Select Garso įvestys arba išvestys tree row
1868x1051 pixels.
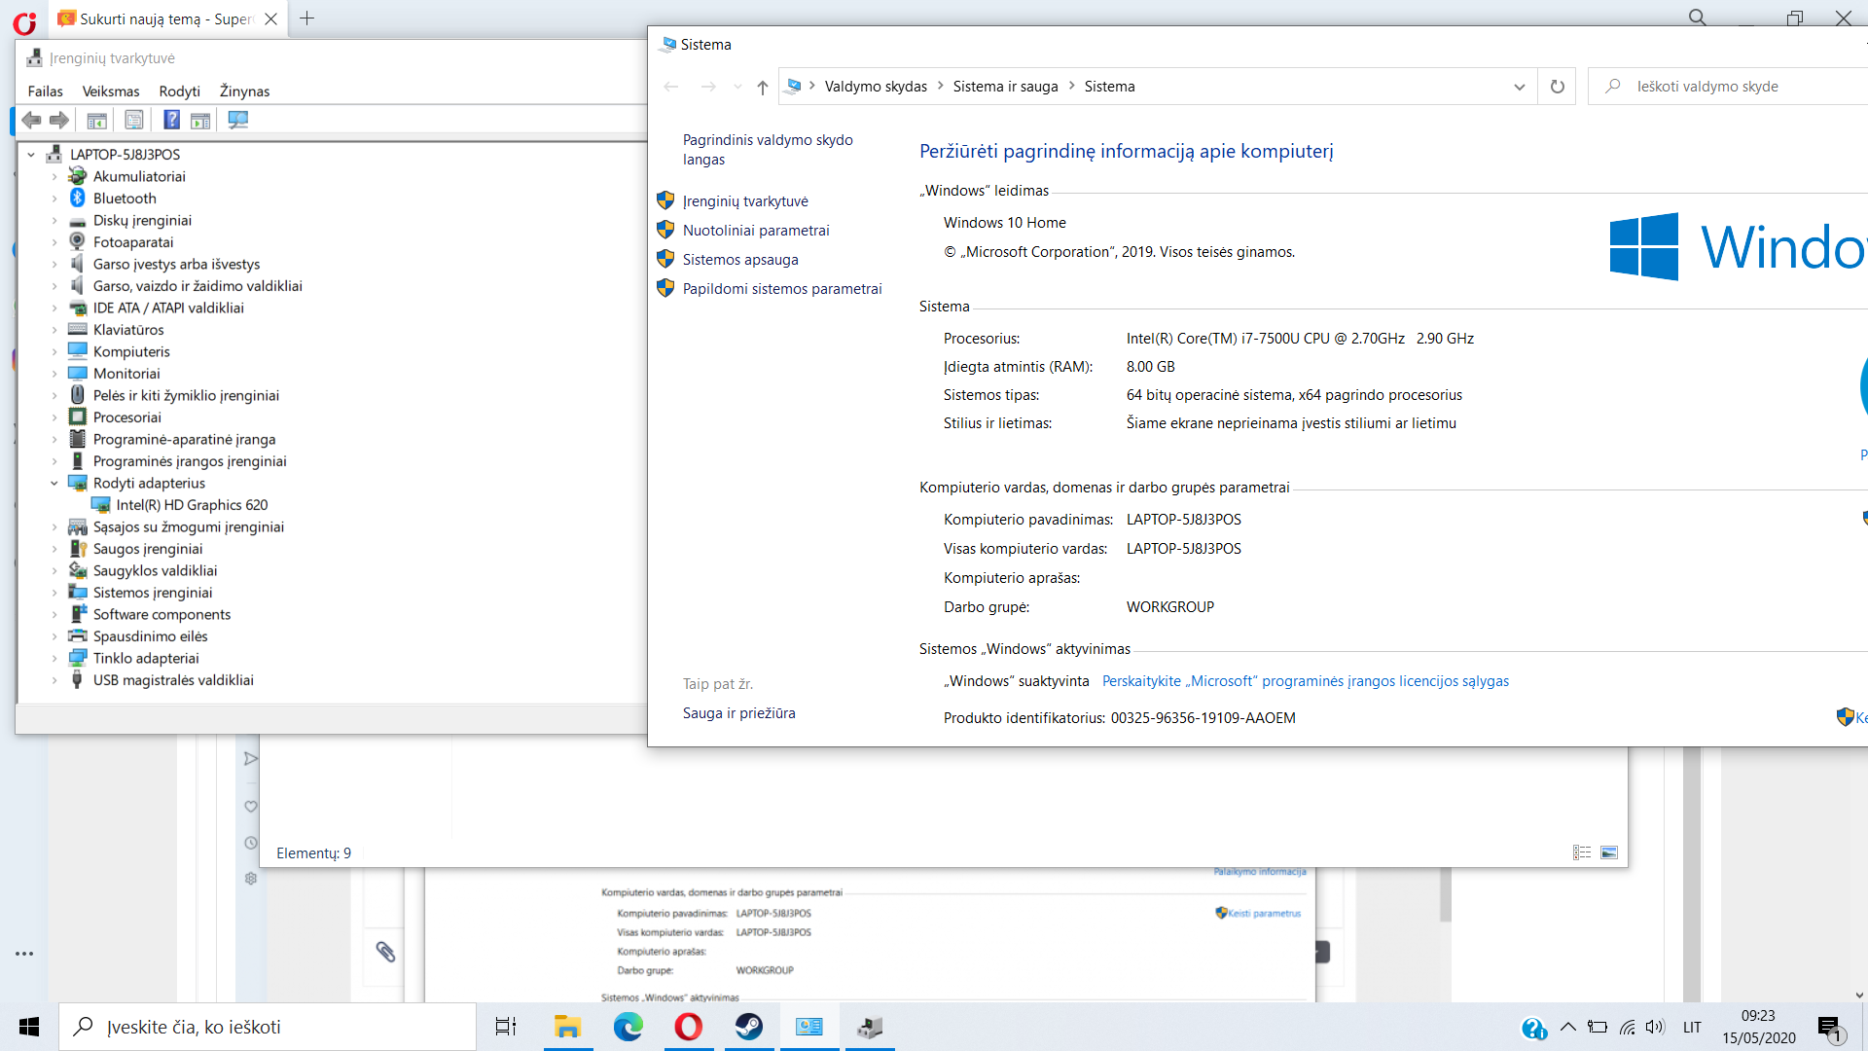coord(176,264)
